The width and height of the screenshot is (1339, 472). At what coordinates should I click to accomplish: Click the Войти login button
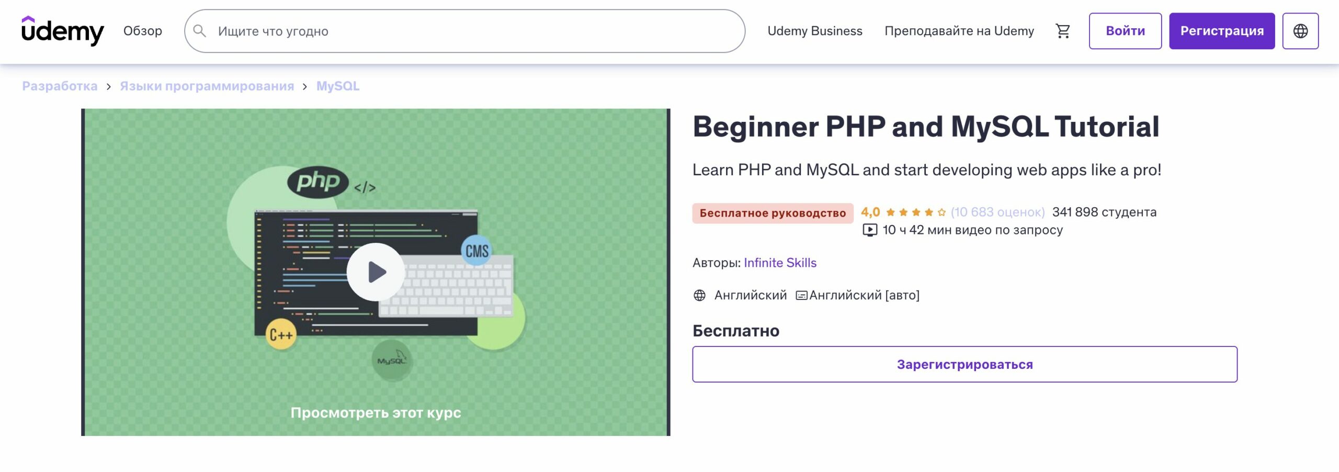pyautogui.click(x=1125, y=31)
